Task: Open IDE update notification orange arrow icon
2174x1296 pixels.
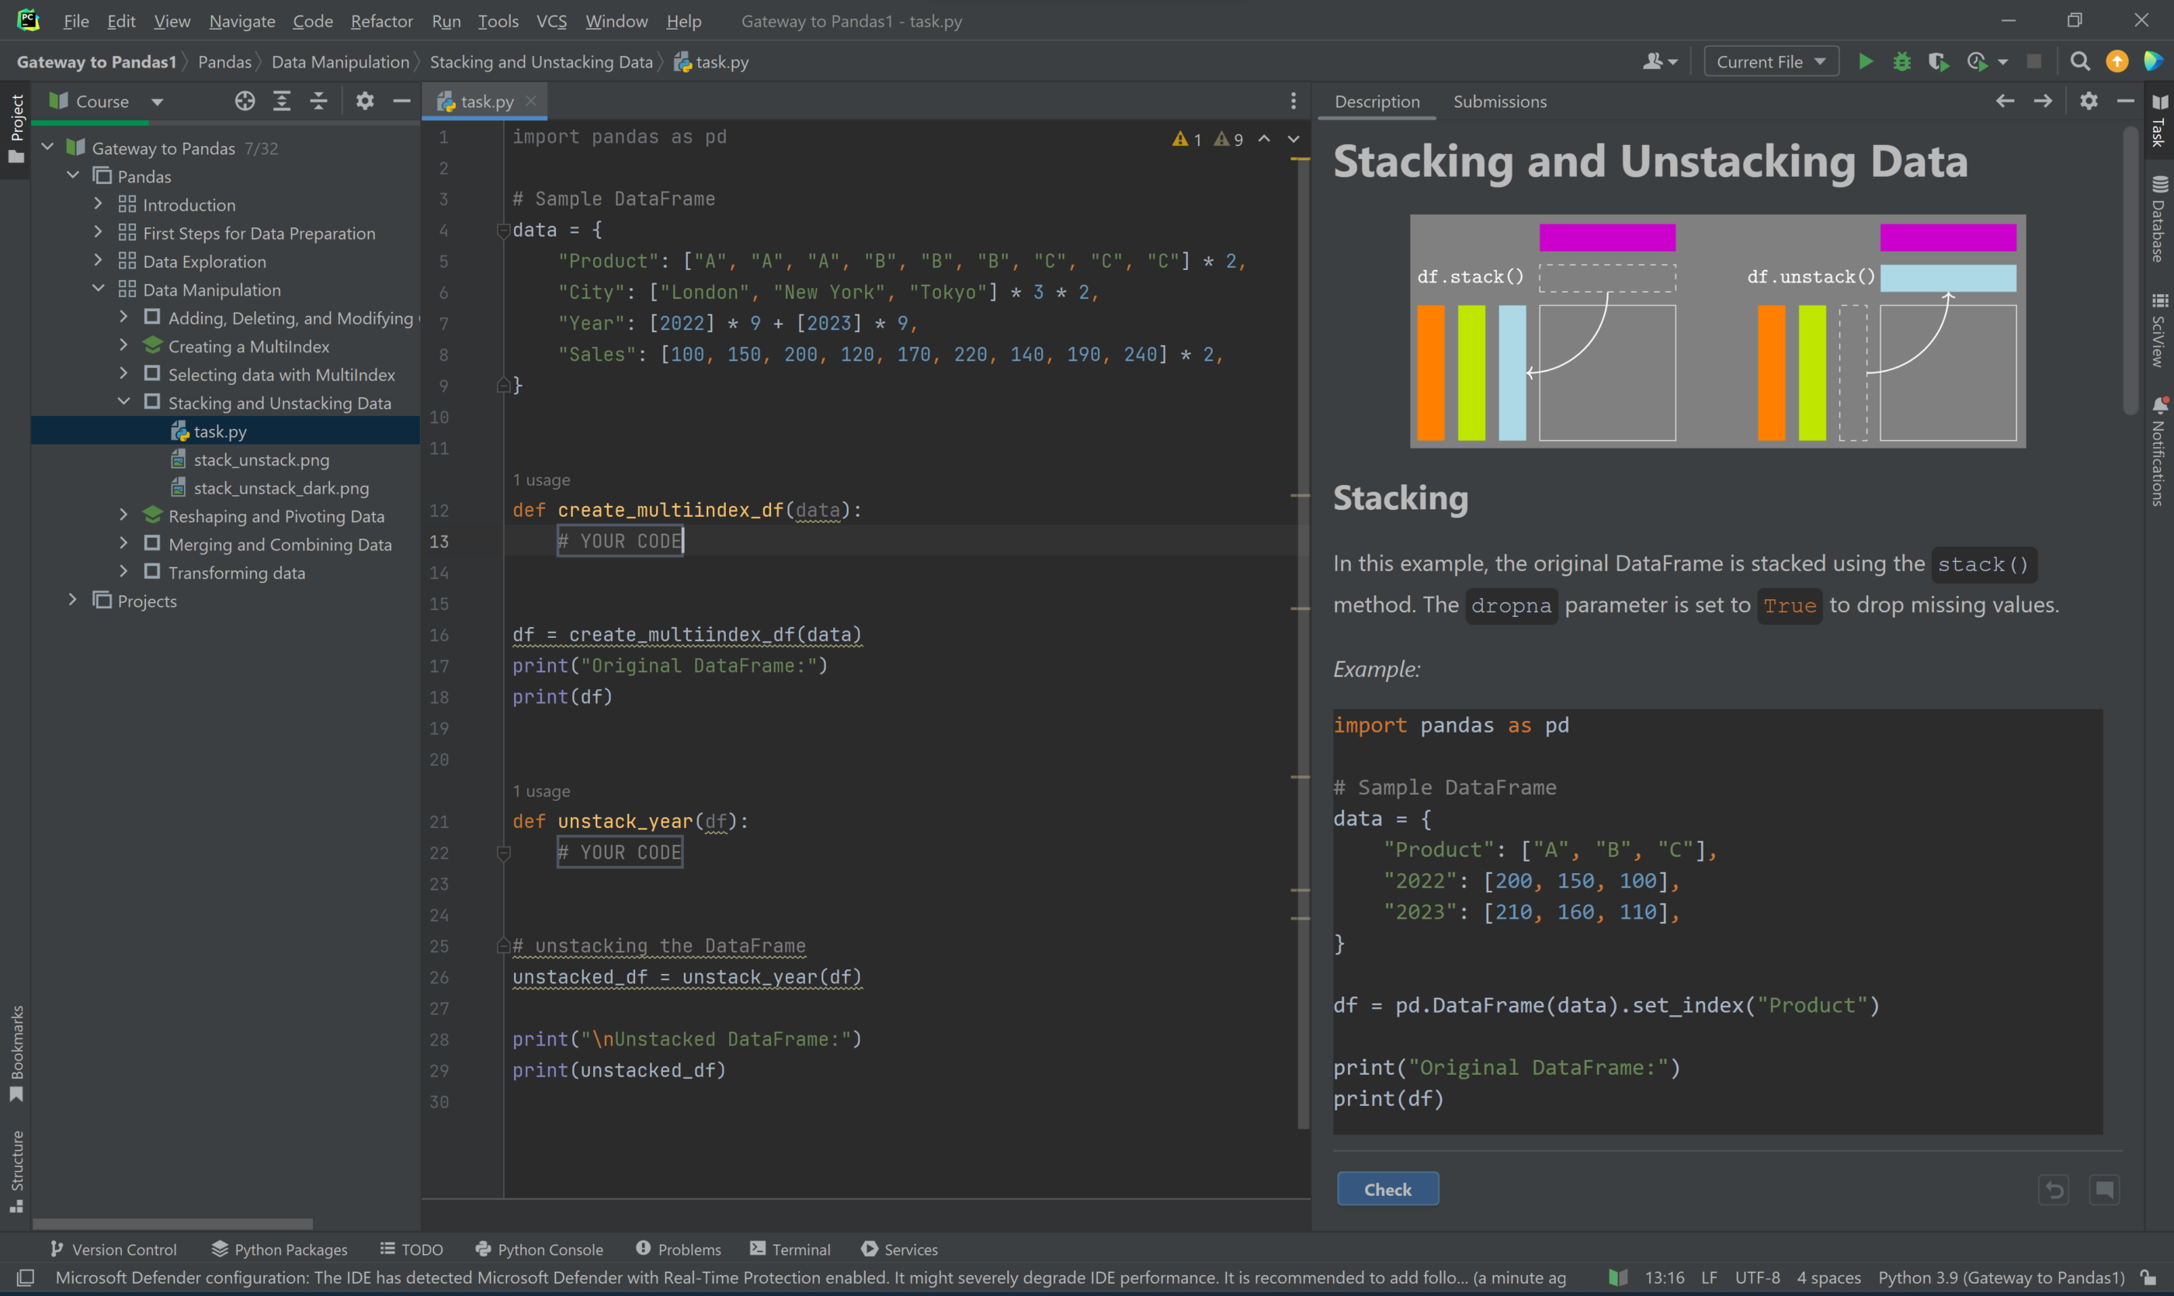Action: point(2117,61)
